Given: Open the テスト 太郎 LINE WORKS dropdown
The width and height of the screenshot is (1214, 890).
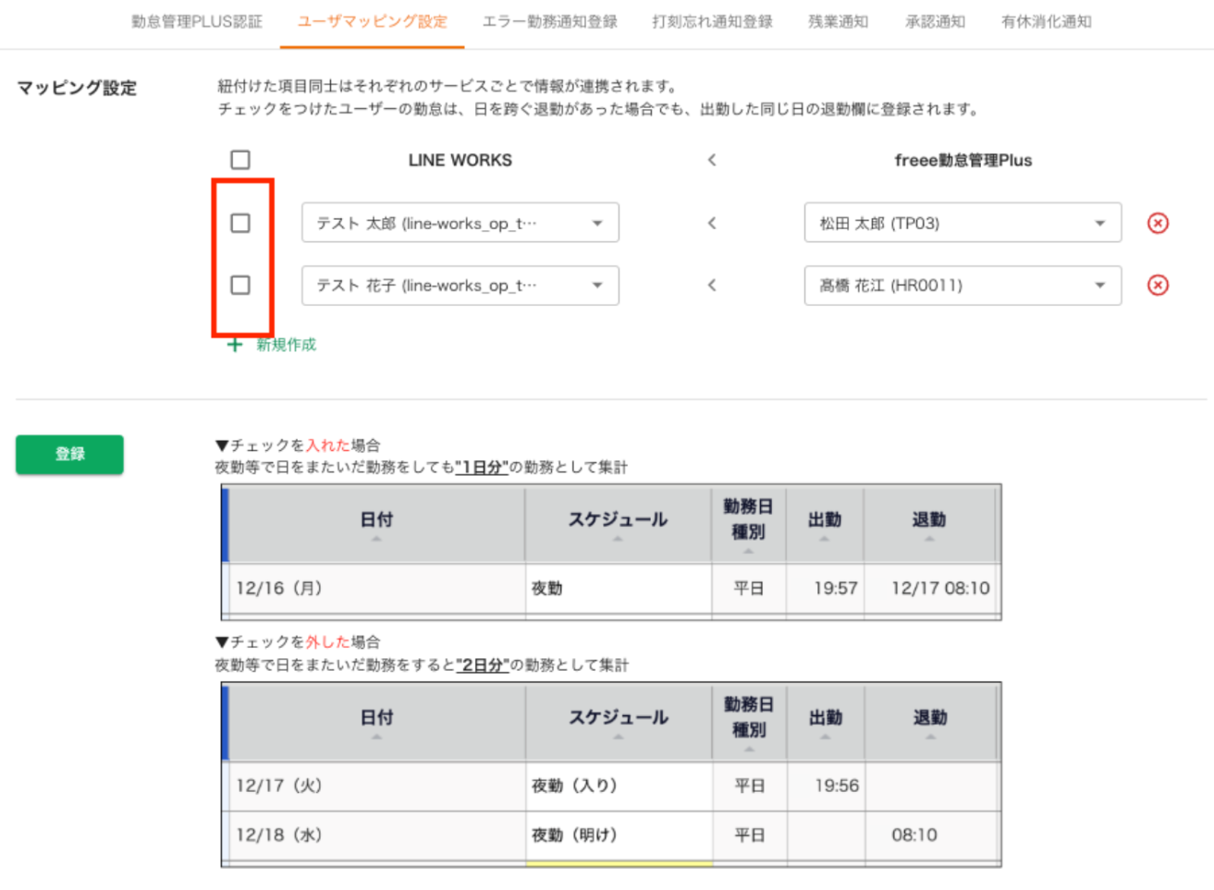Looking at the screenshot, I should pos(460,223).
